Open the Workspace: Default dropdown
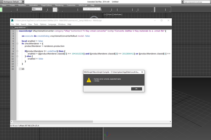 coord(12,2)
